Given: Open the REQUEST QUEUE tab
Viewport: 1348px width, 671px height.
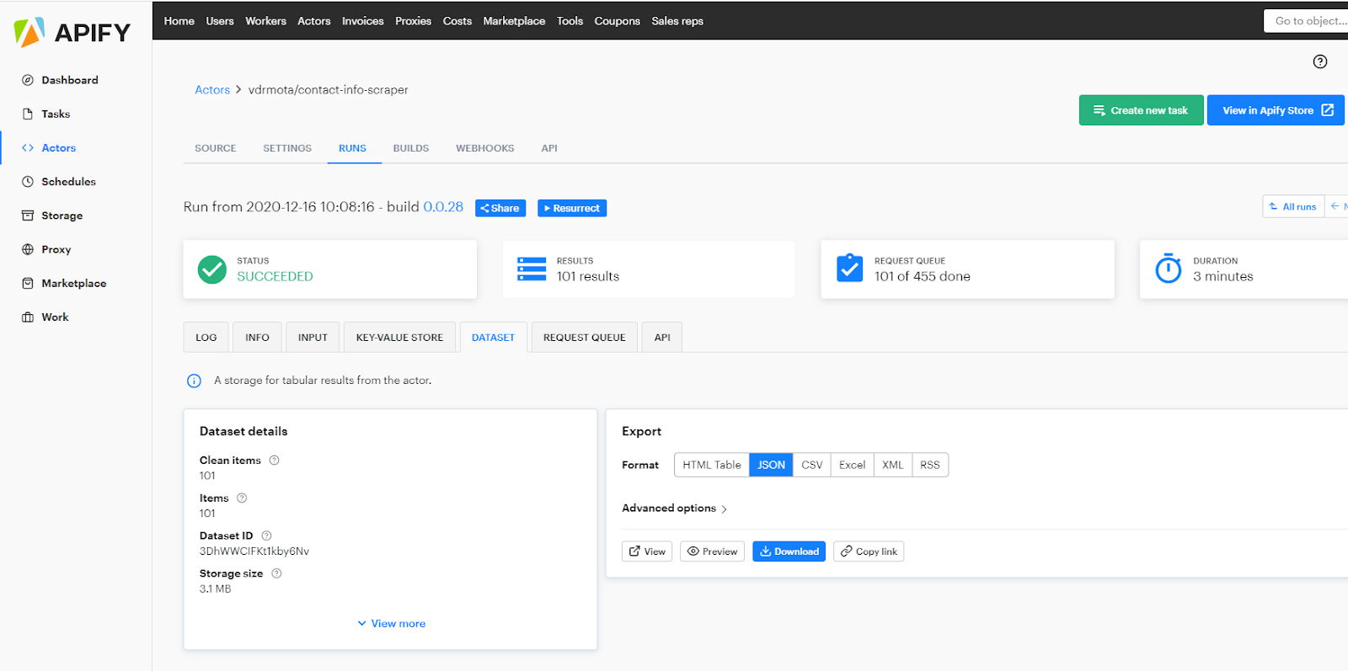Looking at the screenshot, I should pos(584,338).
